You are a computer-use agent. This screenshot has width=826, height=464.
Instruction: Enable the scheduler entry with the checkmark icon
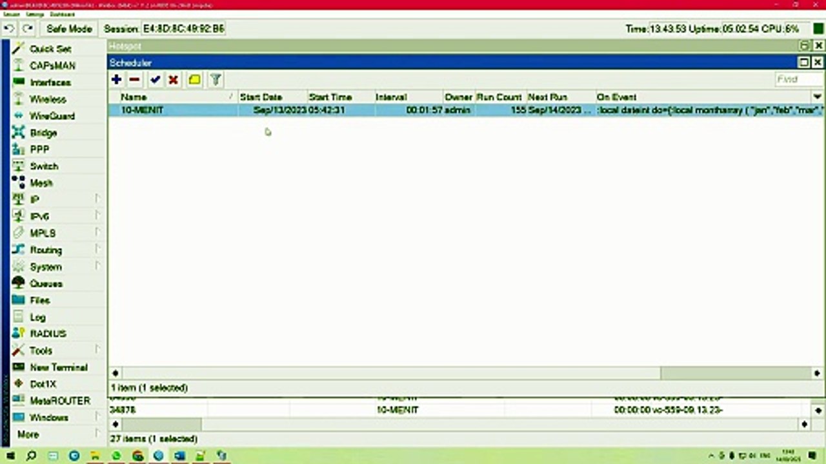click(x=155, y=80)
